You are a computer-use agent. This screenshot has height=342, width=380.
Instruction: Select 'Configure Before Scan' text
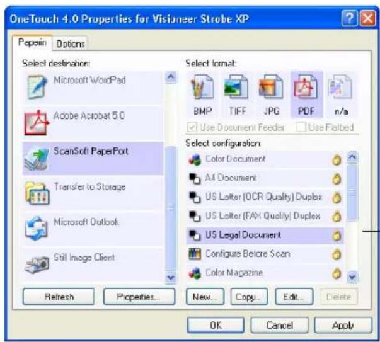coord(248,254)
